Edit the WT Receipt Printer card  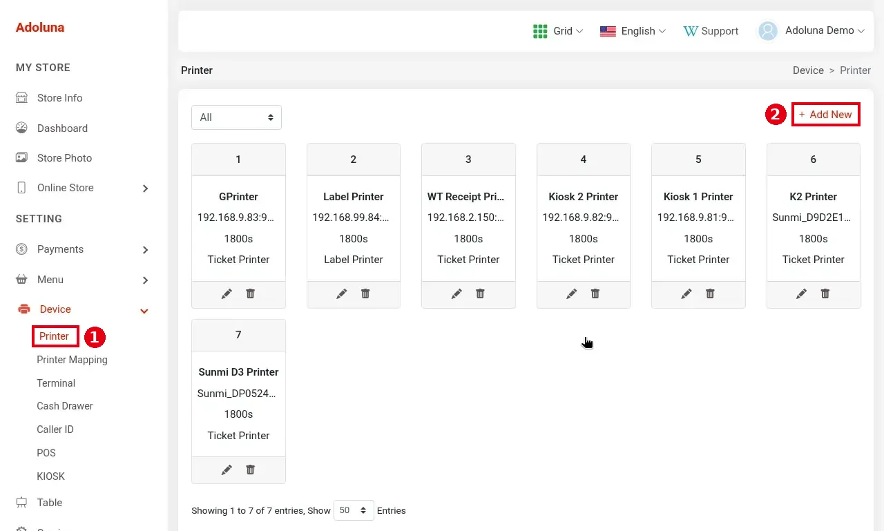[x=457, y=293]
